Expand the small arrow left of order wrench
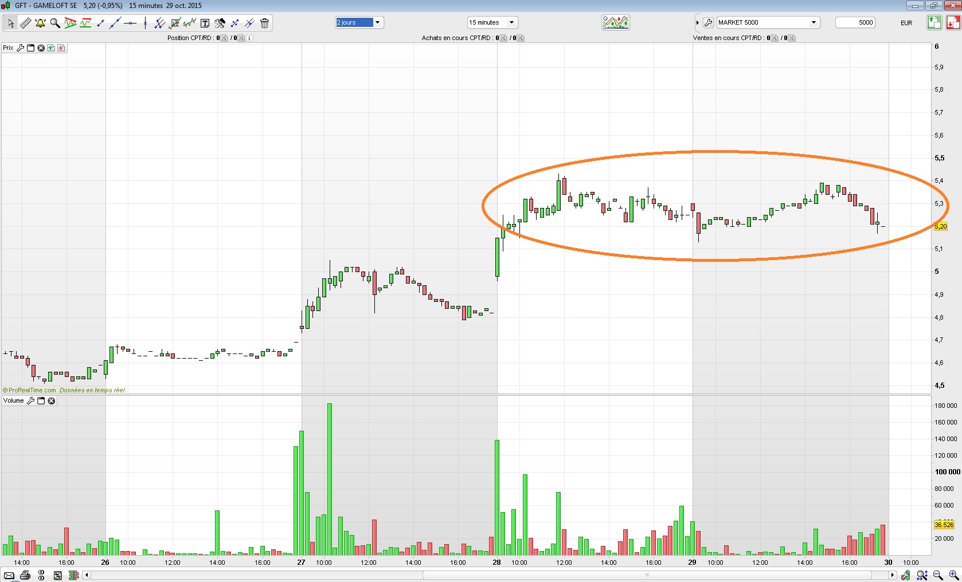The image size is (962, 582). pyautogui.click(x=698, y=23)
